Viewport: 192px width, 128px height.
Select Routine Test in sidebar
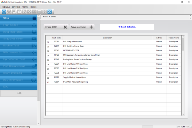[19, 45]
